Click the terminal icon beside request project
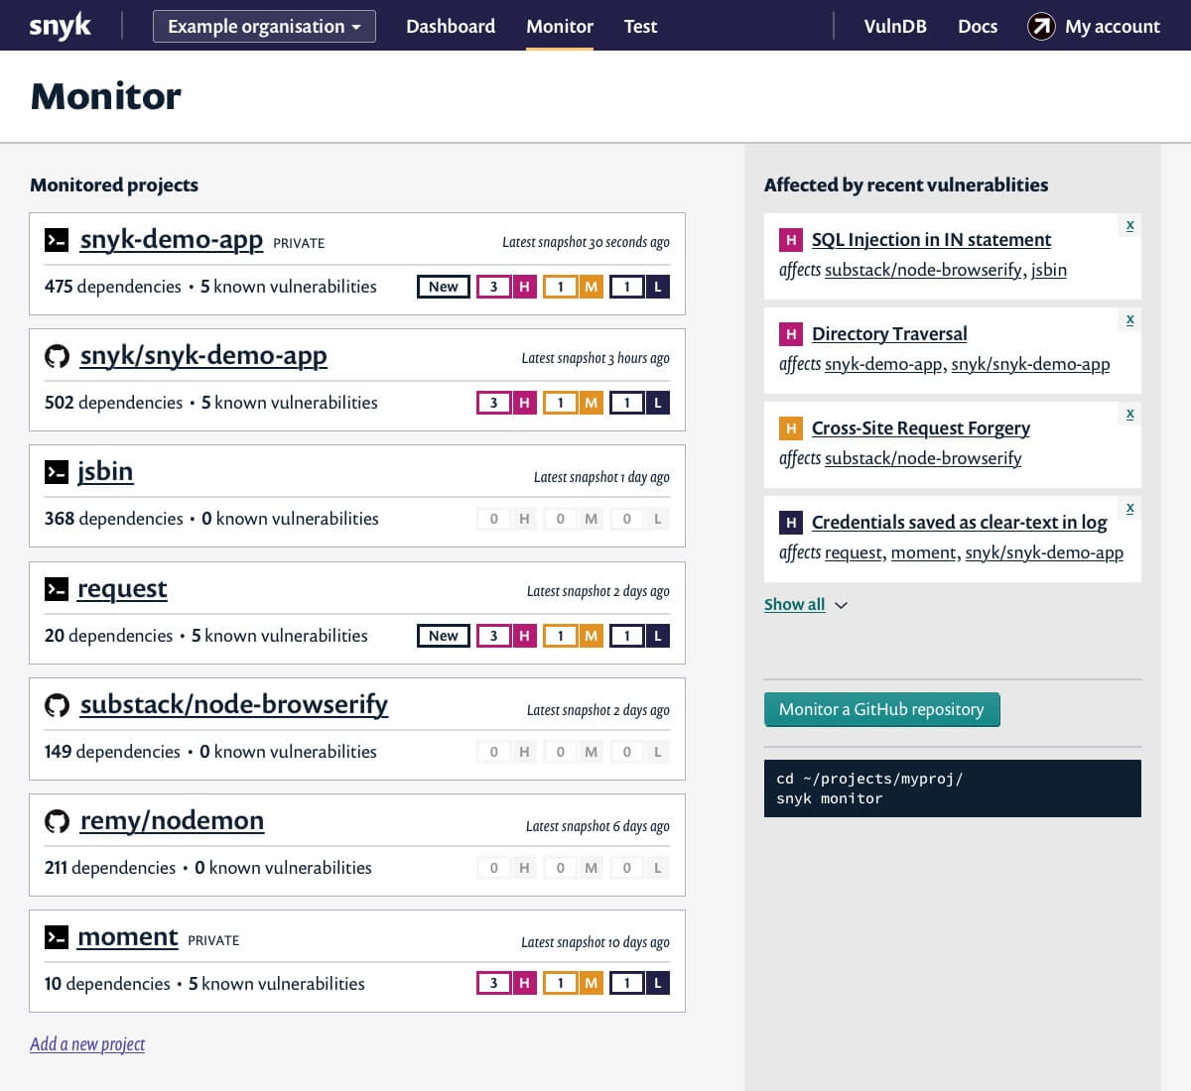1191x1091 pixels. pos(57,589)
